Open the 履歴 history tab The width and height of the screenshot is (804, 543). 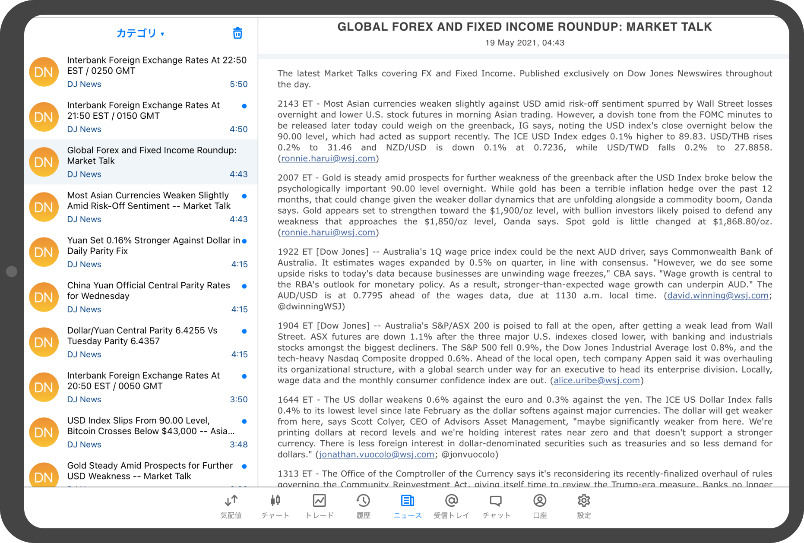coord(363,506)
